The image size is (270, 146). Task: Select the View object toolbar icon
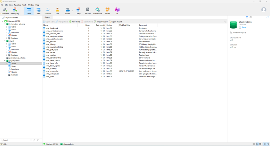[x=39, y=11]
